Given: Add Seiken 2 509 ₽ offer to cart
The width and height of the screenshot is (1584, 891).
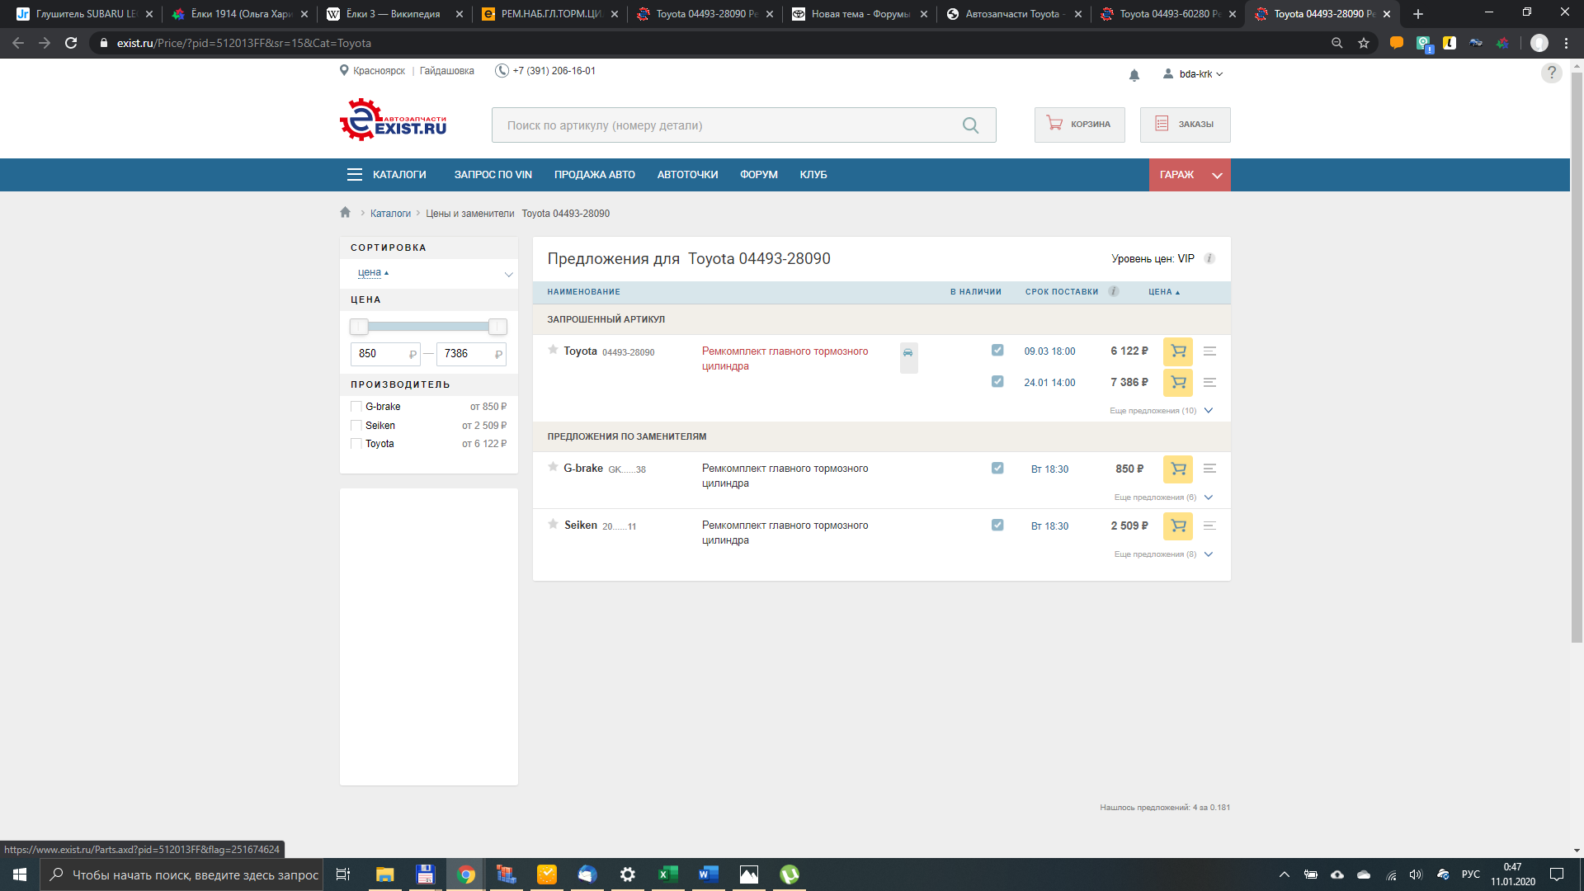Looking at the screenshot, I should point(1177,526).
